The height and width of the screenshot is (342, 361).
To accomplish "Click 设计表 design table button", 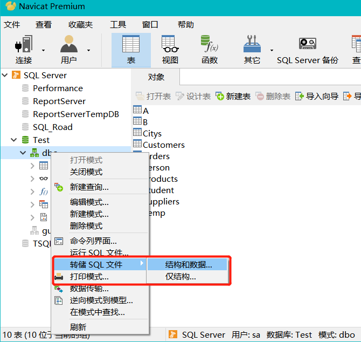I will 193,97.
